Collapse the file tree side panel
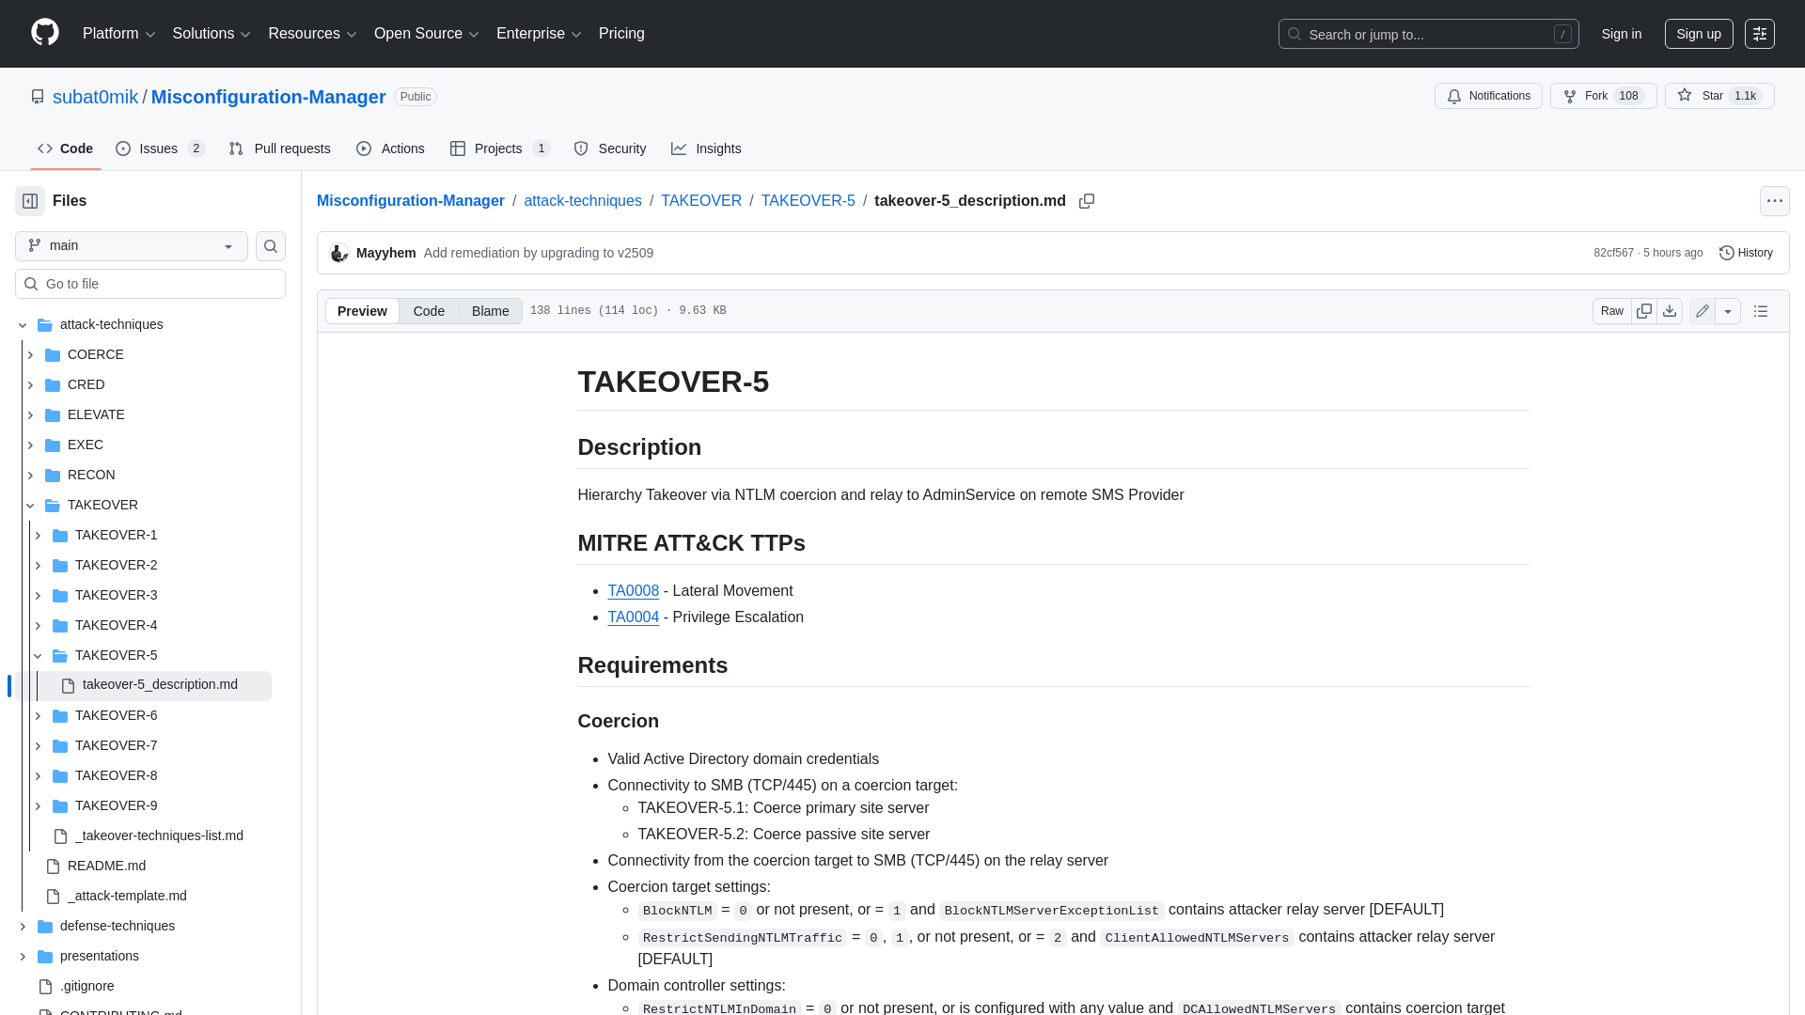 [28, 200]
